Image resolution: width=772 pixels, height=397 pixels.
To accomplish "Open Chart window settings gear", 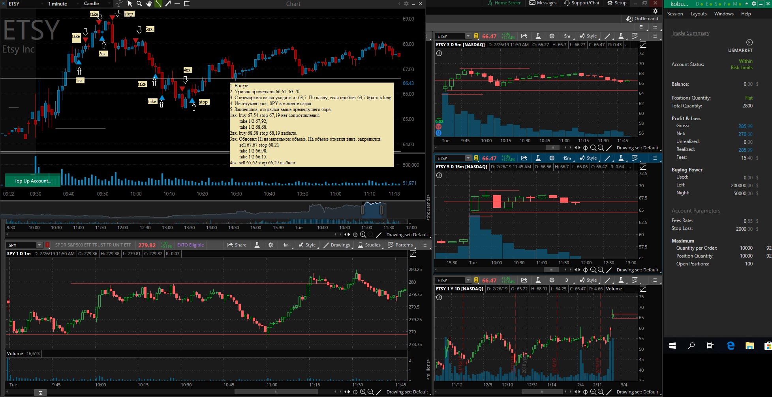I will [x=406, y=4].
